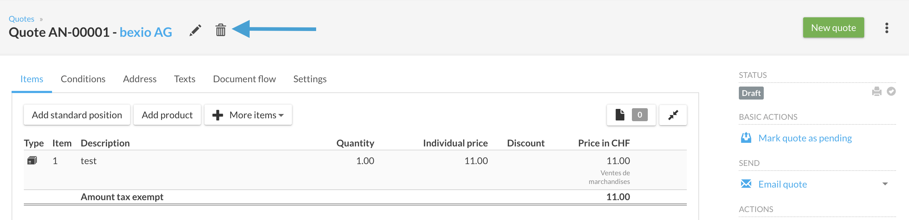This screenshot has width=909, height=220.
Task: Delete the quote with the trash icon
Action: point(220,30)
